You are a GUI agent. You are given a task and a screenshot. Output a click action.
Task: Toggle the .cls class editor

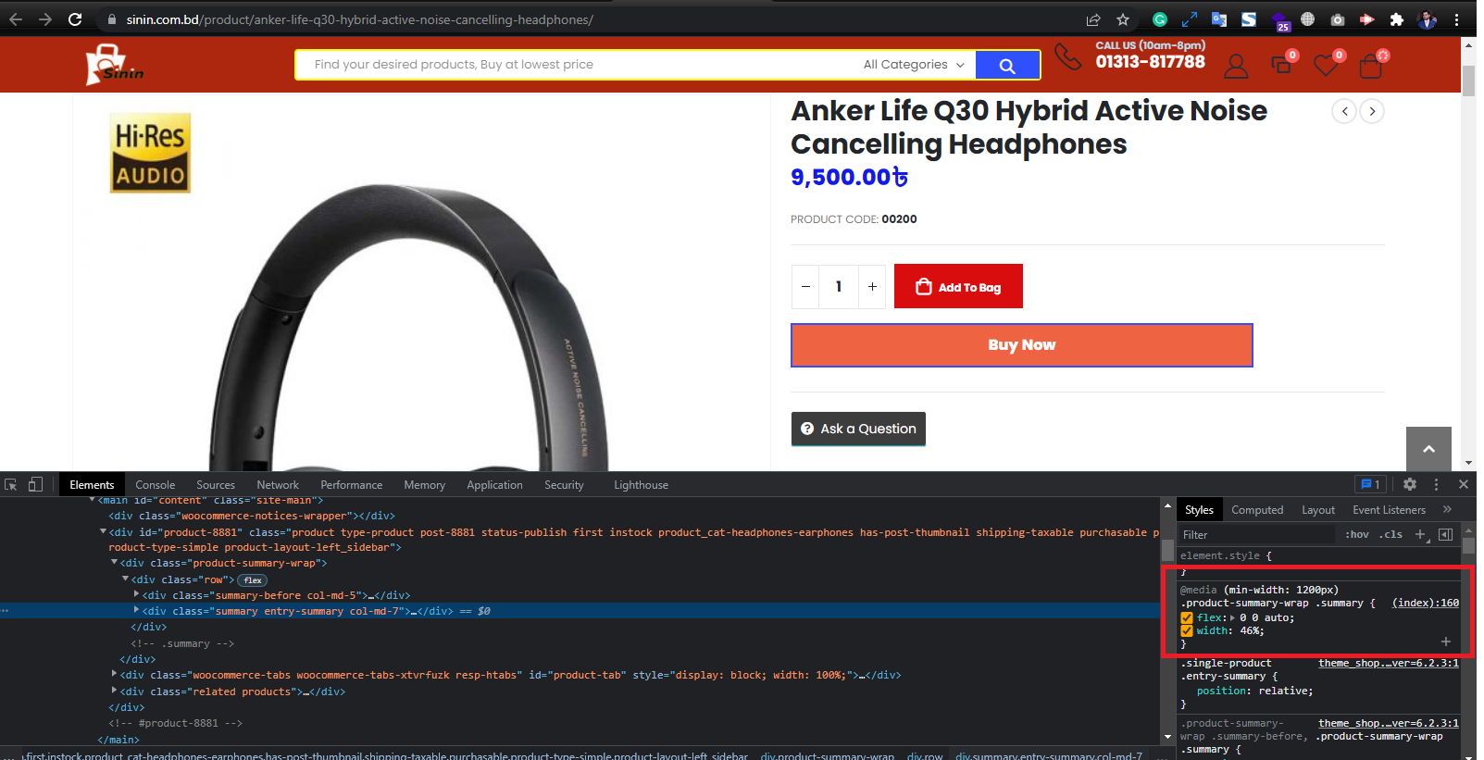pos(1390,534)
